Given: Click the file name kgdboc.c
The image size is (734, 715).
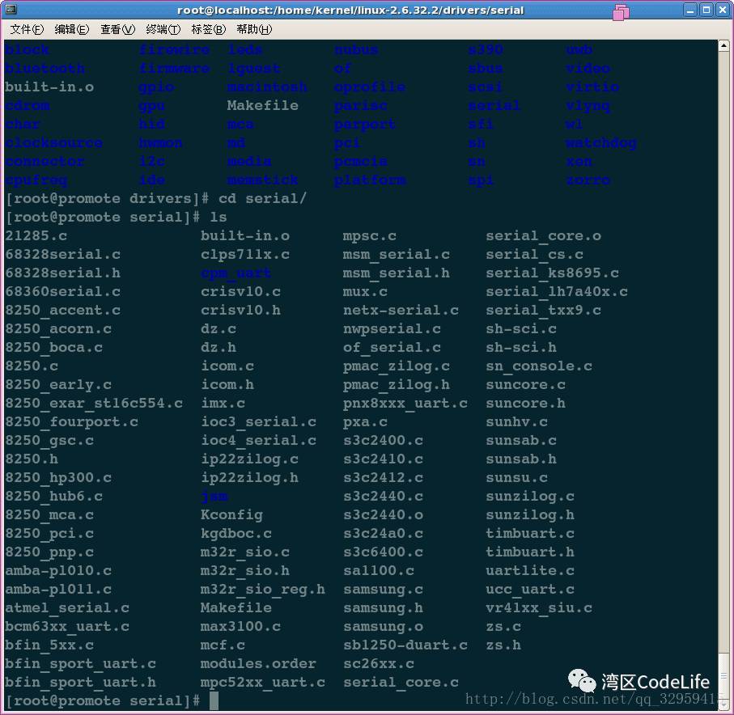Looking at the screenshot, I should coord(236,534).
